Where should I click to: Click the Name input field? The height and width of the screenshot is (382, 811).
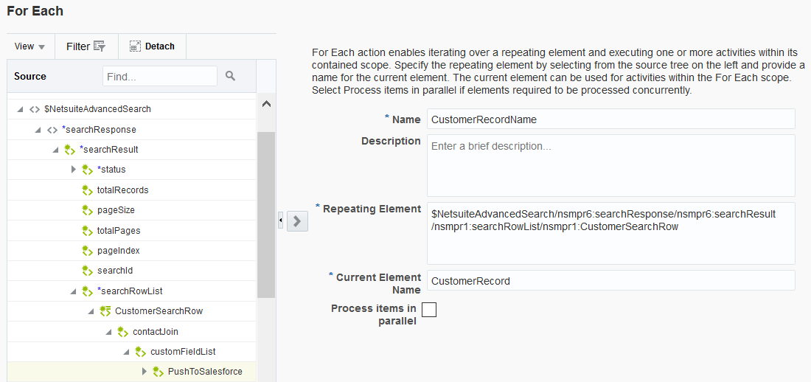tap(610, 119)
